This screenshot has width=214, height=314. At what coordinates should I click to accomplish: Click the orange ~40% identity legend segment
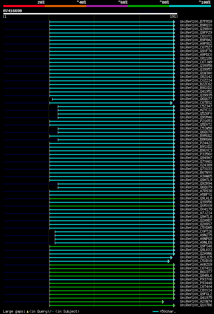[66, 6]
